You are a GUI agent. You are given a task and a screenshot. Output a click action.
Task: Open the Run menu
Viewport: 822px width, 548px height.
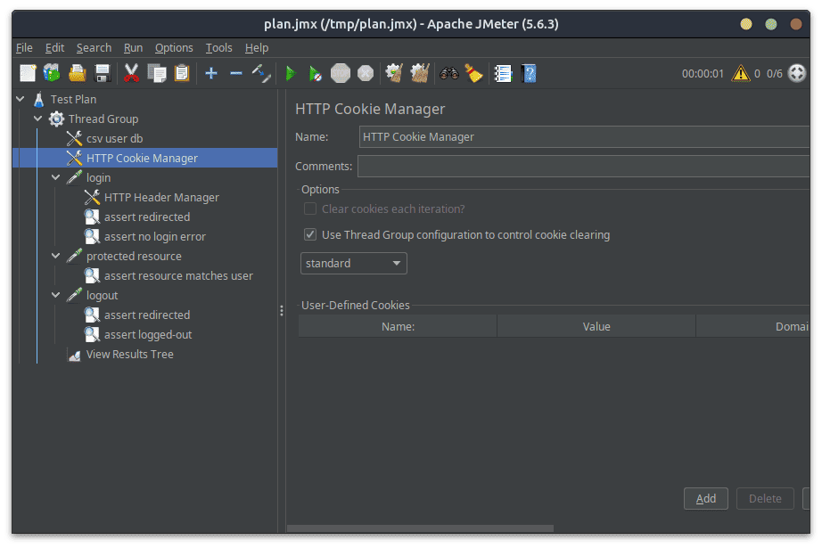[x=133, y=48]
